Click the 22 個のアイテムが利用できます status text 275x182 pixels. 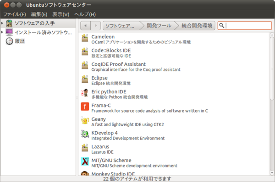[x=137, y=179]
